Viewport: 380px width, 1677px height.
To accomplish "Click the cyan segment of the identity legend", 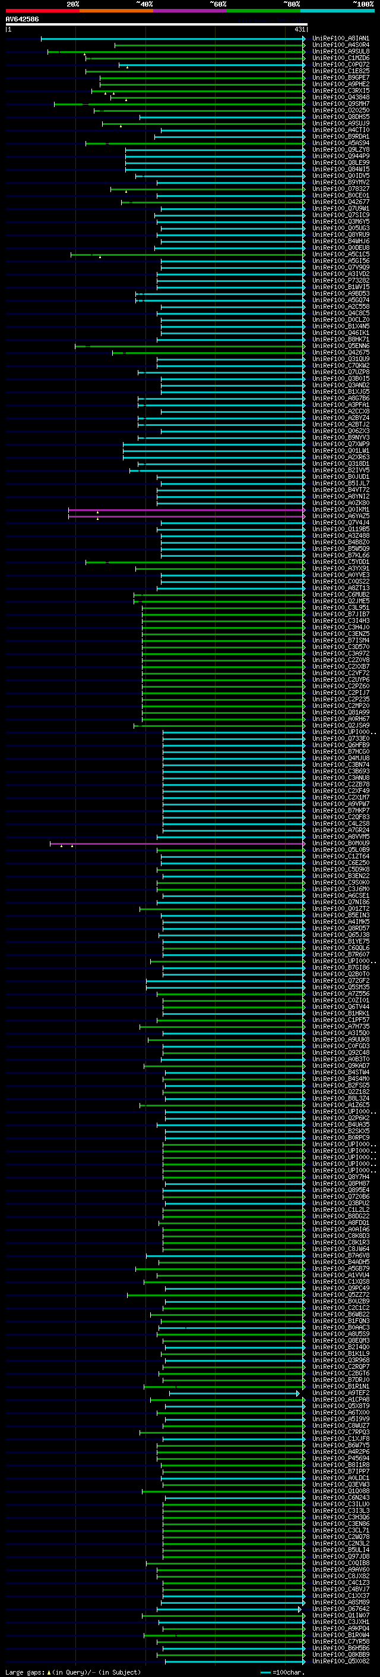I will (337, 11).
